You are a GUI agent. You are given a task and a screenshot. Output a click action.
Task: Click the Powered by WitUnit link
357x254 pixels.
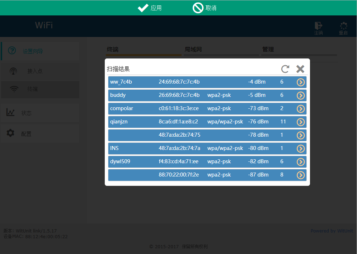(x=332, y=231)
